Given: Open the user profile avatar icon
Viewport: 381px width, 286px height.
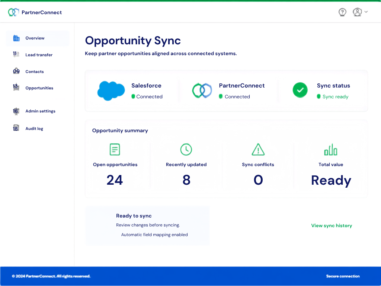Looking at the screenshot, I should click(x=357, y=12).
